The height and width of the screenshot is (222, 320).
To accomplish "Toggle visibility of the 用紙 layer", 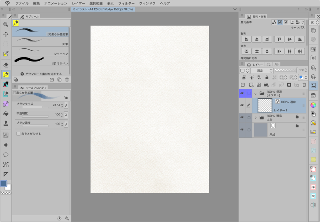I will click(242, 130).
